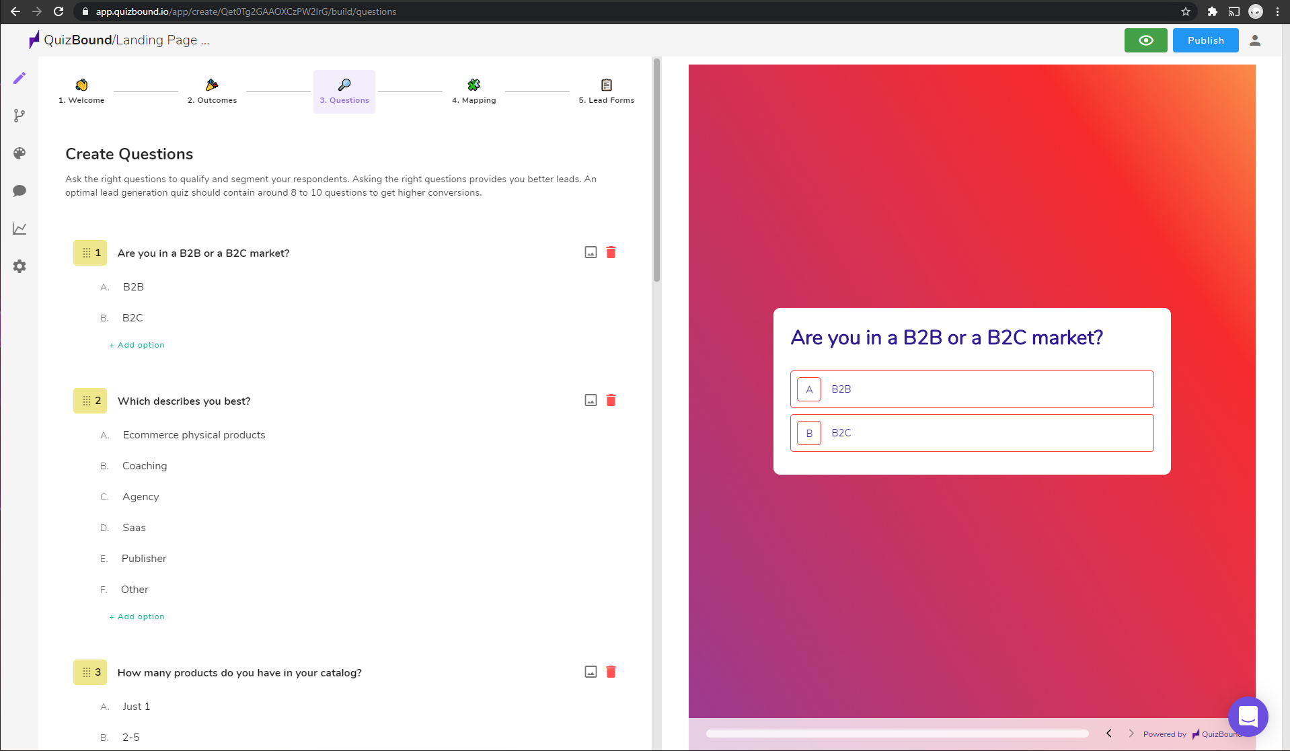Click the editor panel scrollbar
1290x751 pixels.
click(656, 170)
